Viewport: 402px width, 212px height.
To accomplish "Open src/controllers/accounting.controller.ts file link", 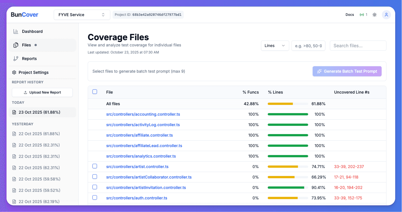I will [x=143, y=114].
